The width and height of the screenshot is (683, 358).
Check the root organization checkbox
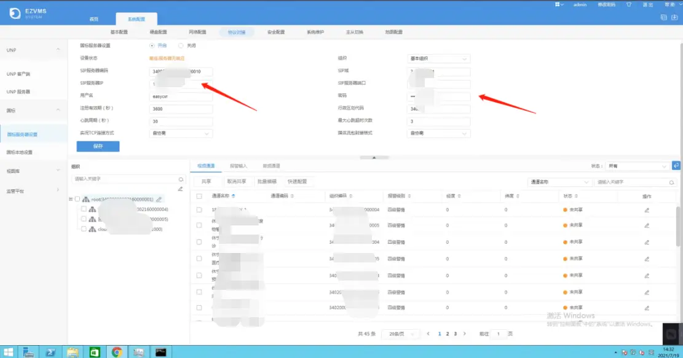point(77,199)
